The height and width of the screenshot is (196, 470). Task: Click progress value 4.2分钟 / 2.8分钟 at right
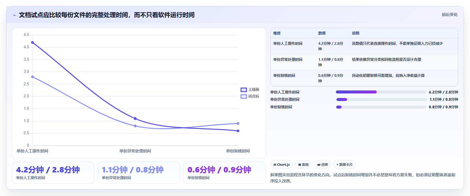click(x=443, y=92)
